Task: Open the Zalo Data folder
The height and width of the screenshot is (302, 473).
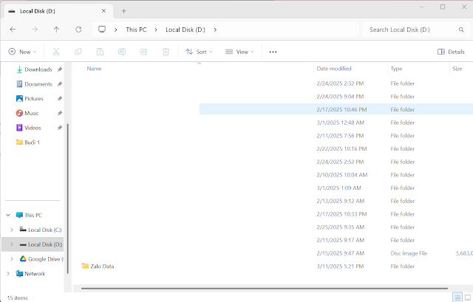Action: tap(98, 266)
